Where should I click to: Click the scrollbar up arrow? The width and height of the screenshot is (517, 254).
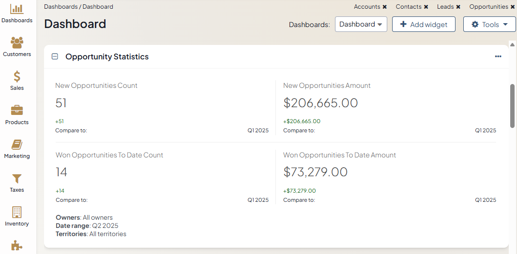coord(512,44)
